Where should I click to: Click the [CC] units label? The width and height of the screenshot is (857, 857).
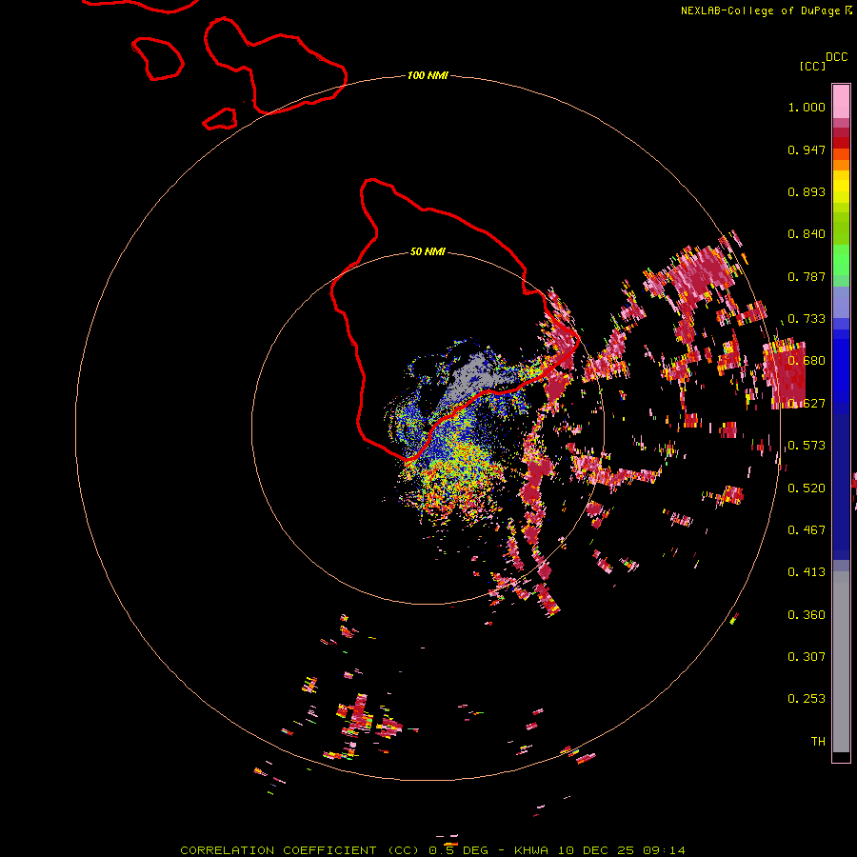812,66
